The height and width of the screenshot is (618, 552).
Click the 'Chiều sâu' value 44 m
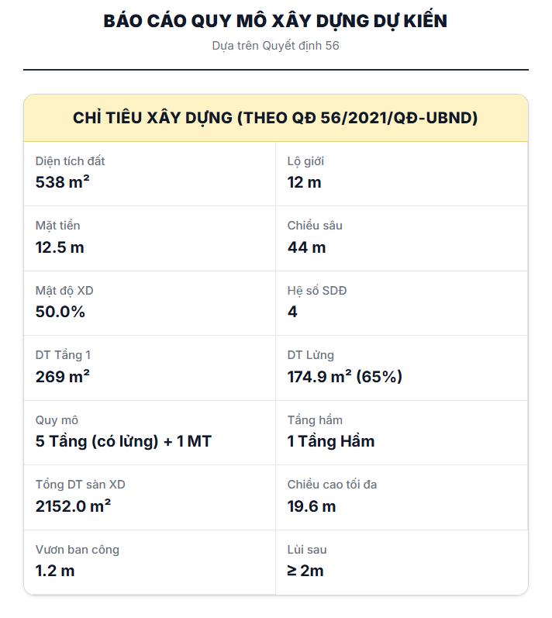pos(306,247)
